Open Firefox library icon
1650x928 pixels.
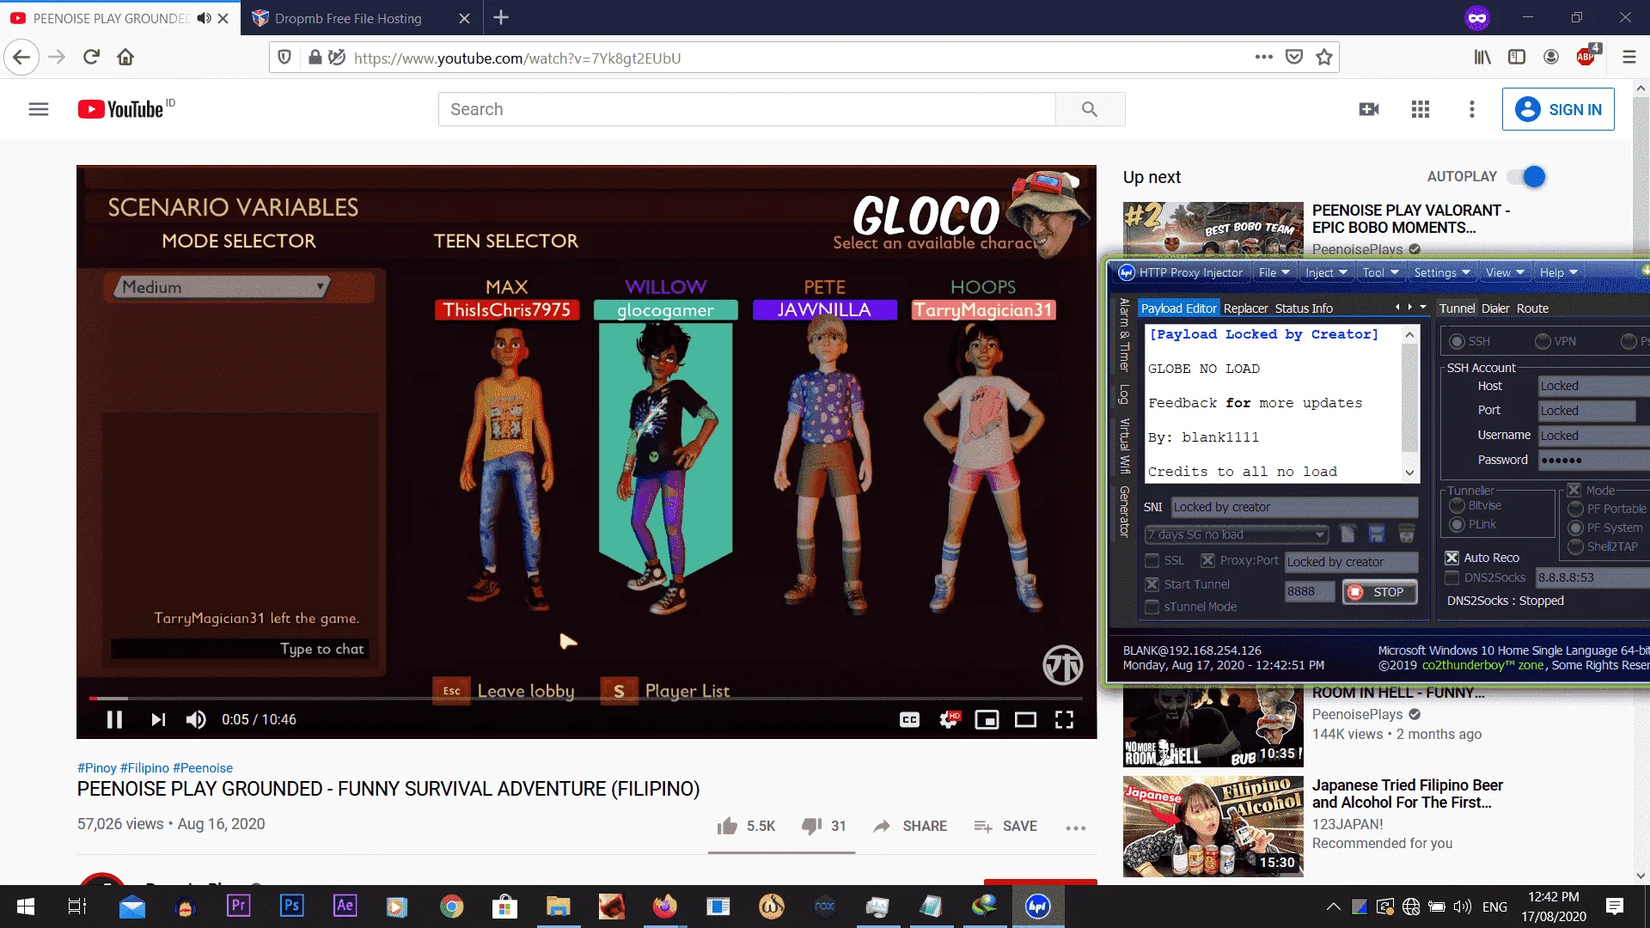tap(1482, 58)
